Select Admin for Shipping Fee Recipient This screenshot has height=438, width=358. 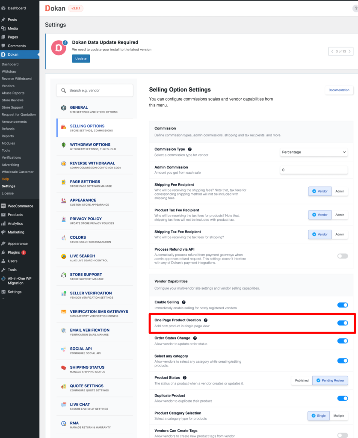(340, 191)
